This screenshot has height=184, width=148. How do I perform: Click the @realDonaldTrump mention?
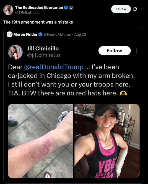(x=54, y=67)
